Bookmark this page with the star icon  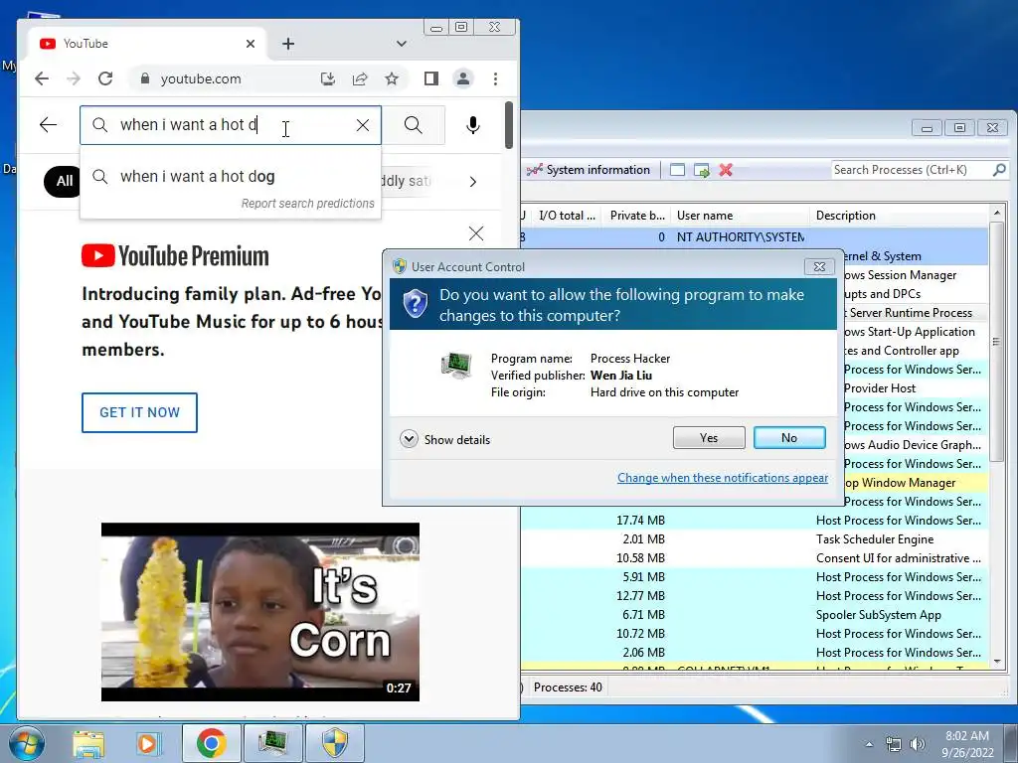(392, 78)
